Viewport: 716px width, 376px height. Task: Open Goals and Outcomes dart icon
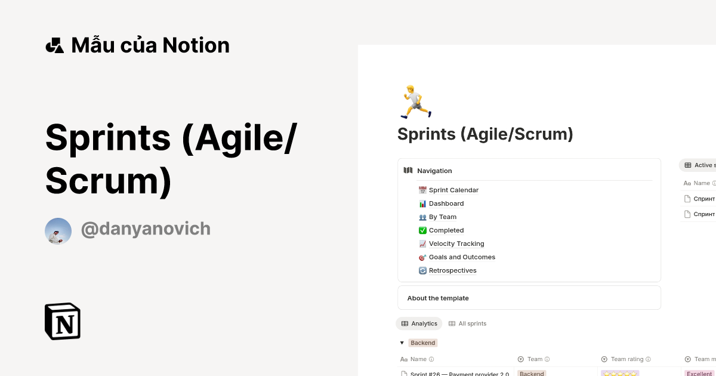point(424,257)
